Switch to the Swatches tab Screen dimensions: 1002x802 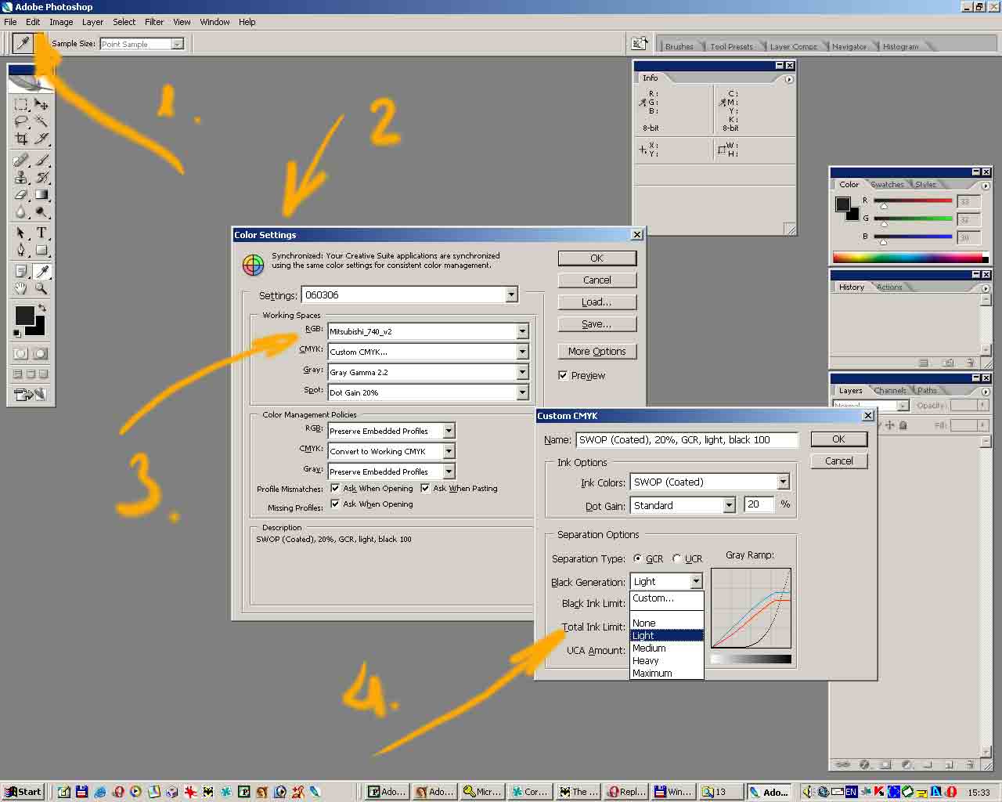click(x=888, y=185)
